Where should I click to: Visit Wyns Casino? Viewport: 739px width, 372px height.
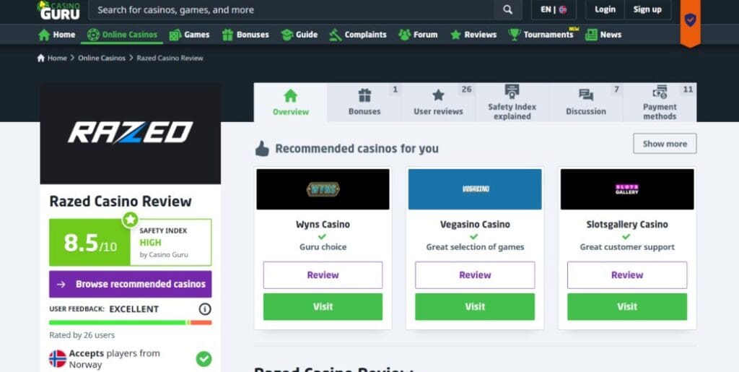323,307
